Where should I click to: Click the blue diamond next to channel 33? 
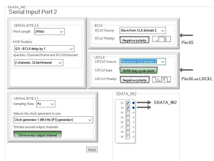(x=133, y=108)
